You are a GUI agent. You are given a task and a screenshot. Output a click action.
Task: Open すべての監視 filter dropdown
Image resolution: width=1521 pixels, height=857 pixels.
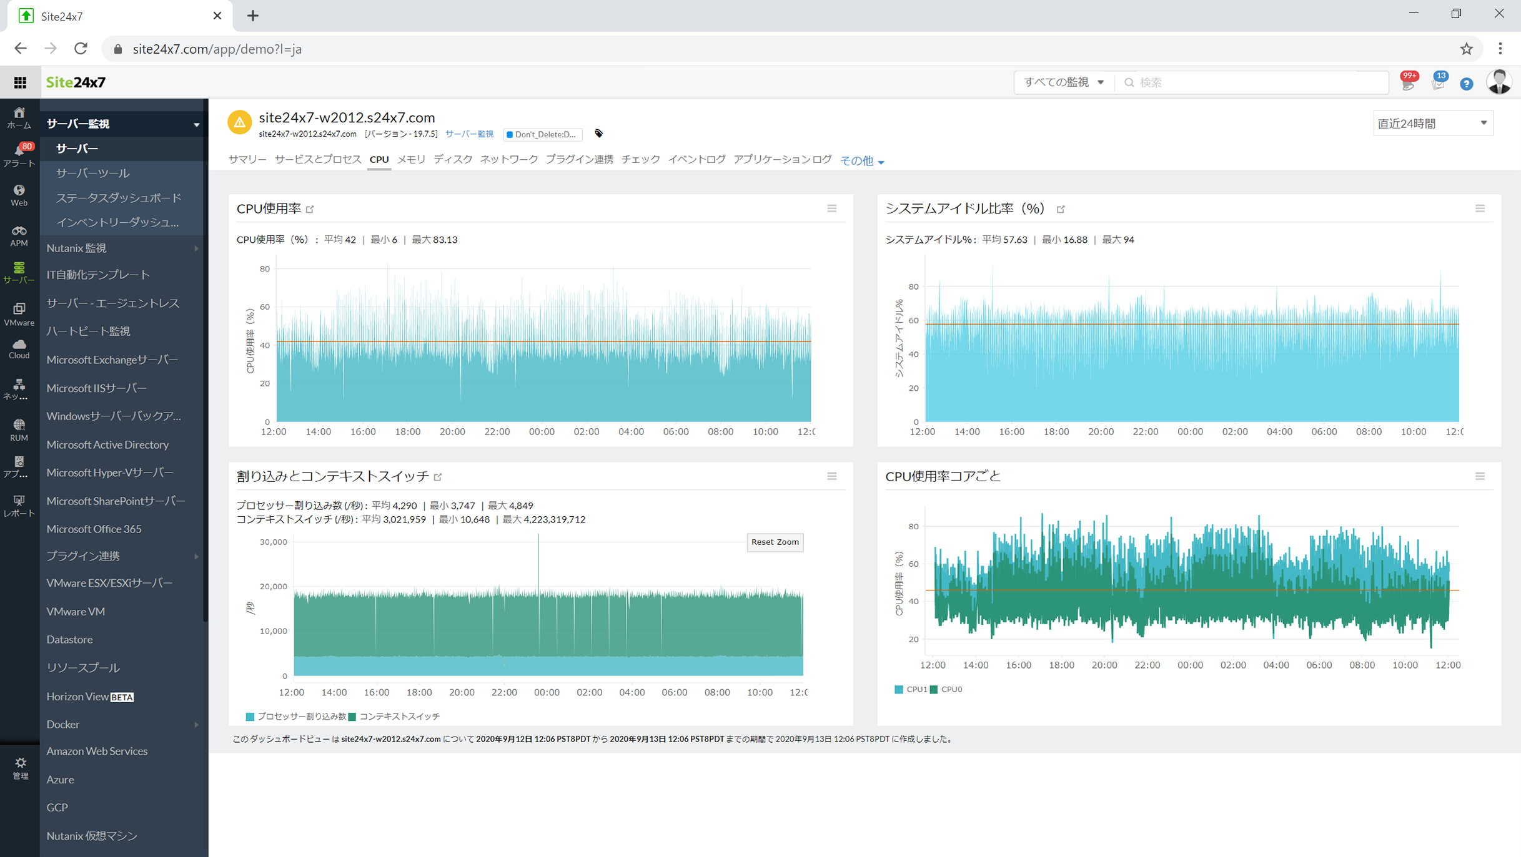1064,82
